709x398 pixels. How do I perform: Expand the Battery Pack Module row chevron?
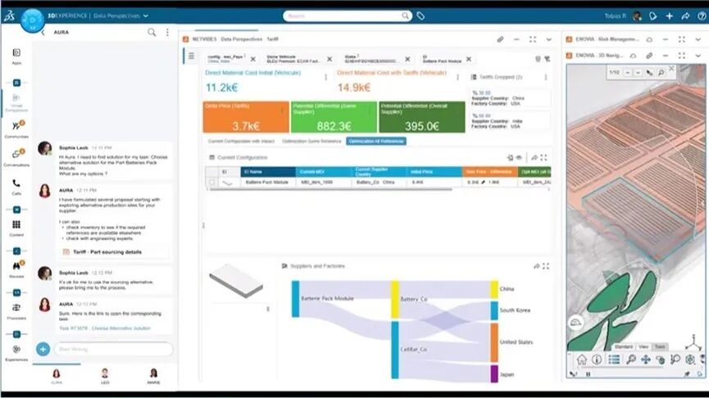[x=227, y=183]
